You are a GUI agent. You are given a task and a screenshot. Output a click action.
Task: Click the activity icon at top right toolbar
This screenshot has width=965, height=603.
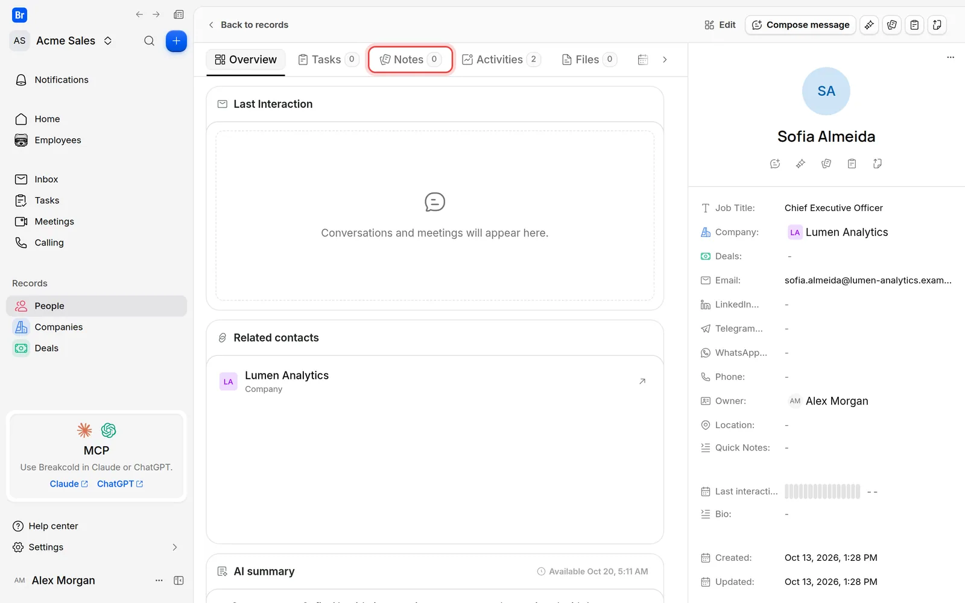(x=937, y=25)
